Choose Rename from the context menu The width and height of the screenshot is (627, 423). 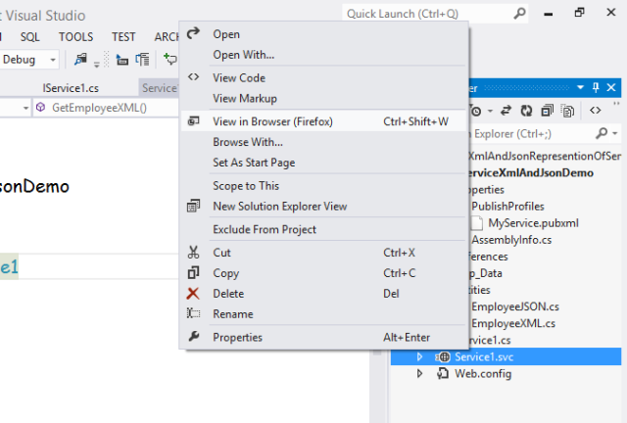[x=324, y=314]
